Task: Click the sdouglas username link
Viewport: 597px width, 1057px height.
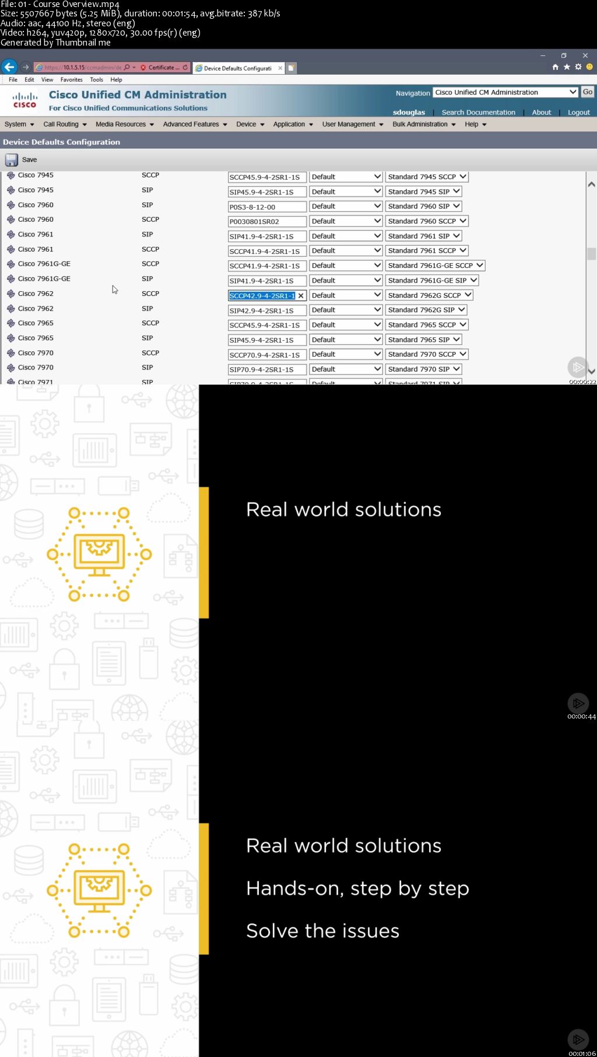Action: pos(409,113)
